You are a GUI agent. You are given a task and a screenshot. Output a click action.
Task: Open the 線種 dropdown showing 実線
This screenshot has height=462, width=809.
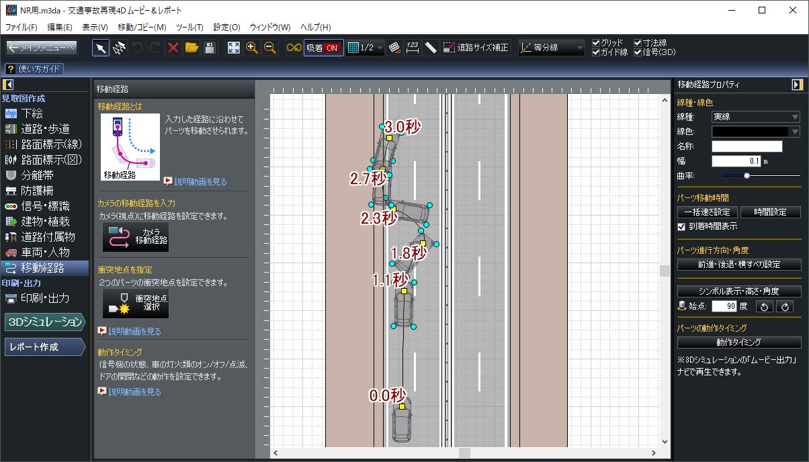pyautogui.click(x=755, y=117)
